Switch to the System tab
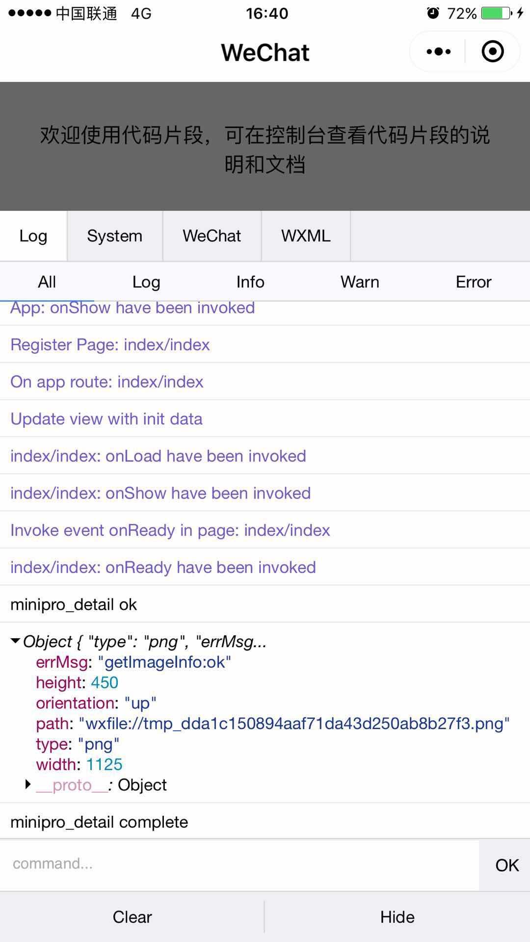 tap(115, 236)
